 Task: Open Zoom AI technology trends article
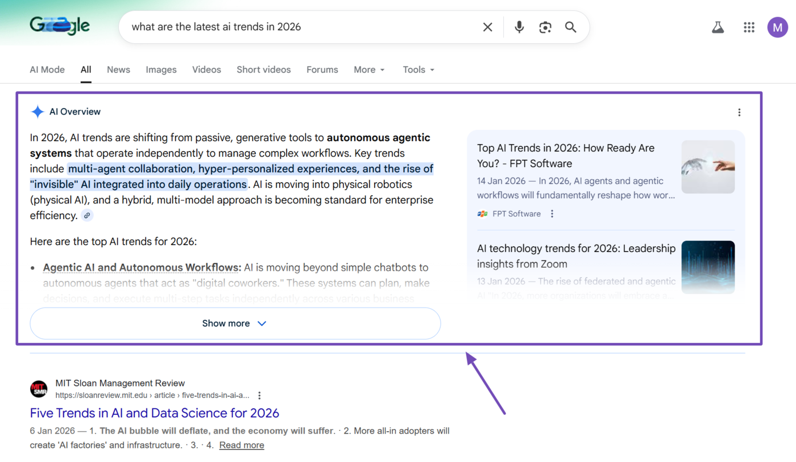click(576, 256)
